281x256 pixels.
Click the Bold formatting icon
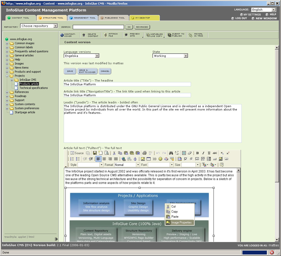click(197, 153)
